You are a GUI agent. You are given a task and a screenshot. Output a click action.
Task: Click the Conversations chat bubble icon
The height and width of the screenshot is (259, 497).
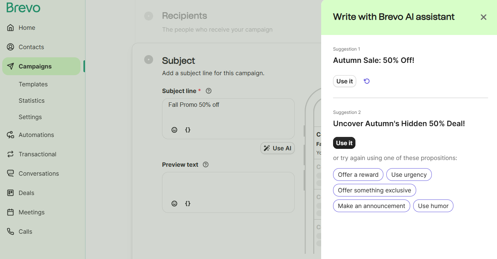coord(10,173)
